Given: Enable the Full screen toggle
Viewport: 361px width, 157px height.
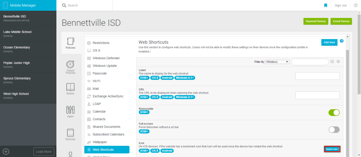Looking at the screenshot, I should pyautogui.click(x=334, y=130).
